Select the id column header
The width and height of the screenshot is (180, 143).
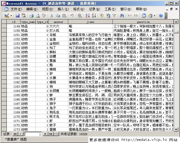click(x=14, y=22)
